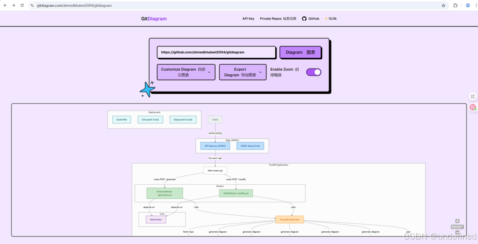Screen dimensions: 478x244
Task: Click the blue sparkle star decoration icon
Action: [x=147, y=89]
